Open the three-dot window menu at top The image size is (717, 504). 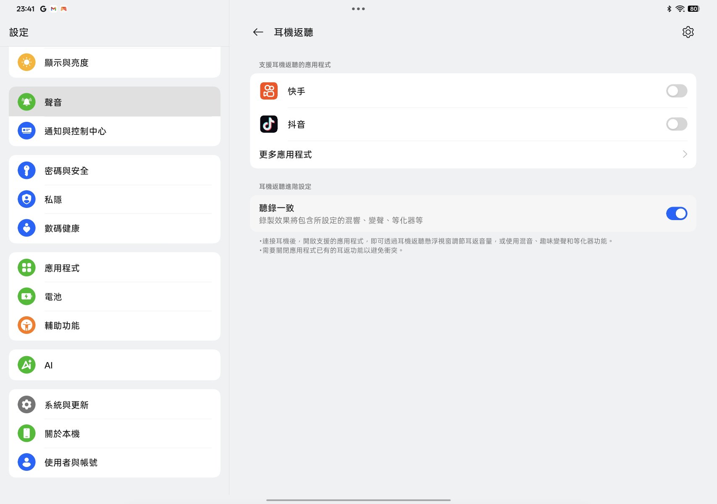click(x=358, y=9)
